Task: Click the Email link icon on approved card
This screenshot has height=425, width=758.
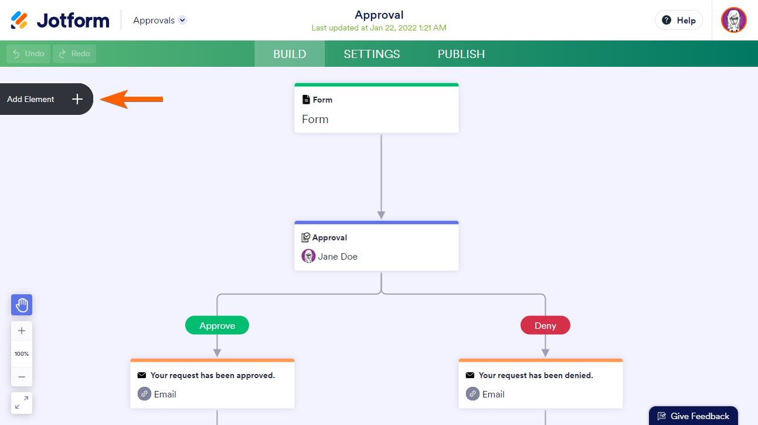Action: click(x=144, y=394)
